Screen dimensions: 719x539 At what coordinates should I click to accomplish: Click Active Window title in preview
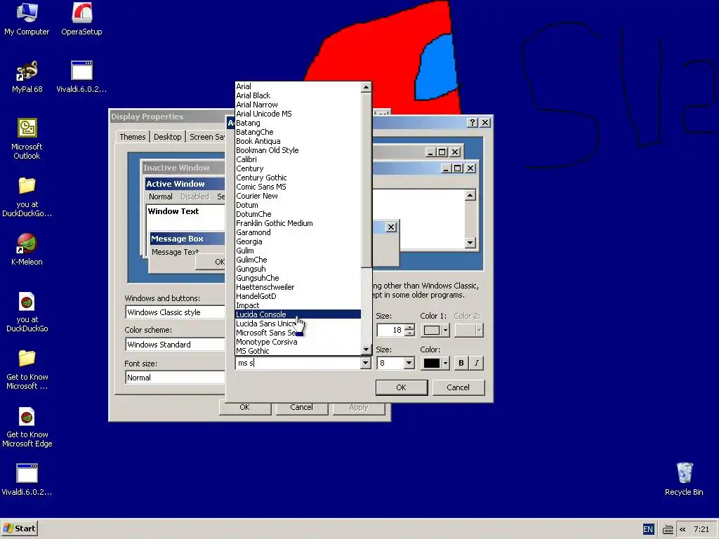(x=176, y=184)
